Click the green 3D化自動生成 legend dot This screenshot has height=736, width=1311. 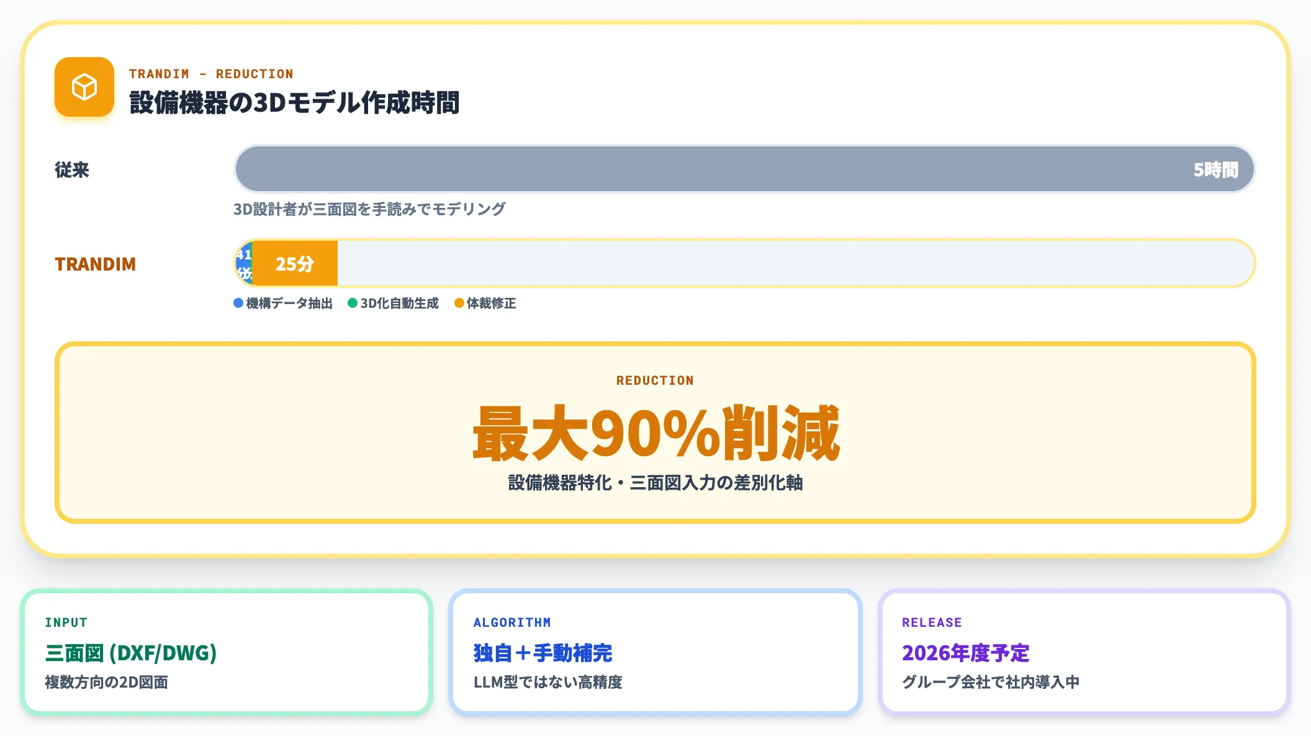click(x=353, y=303)
